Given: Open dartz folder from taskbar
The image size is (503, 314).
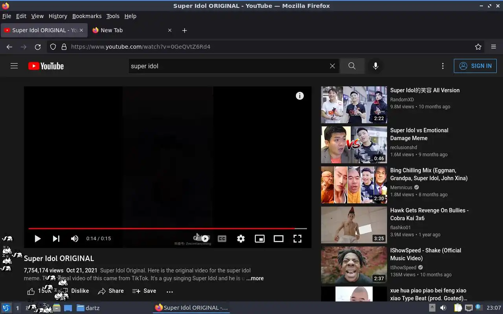Looking at the screenshot, I should (x=88, y=308).
